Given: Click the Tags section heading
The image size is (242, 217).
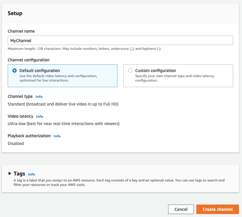Looking at the screenshot, I should 19,174.
